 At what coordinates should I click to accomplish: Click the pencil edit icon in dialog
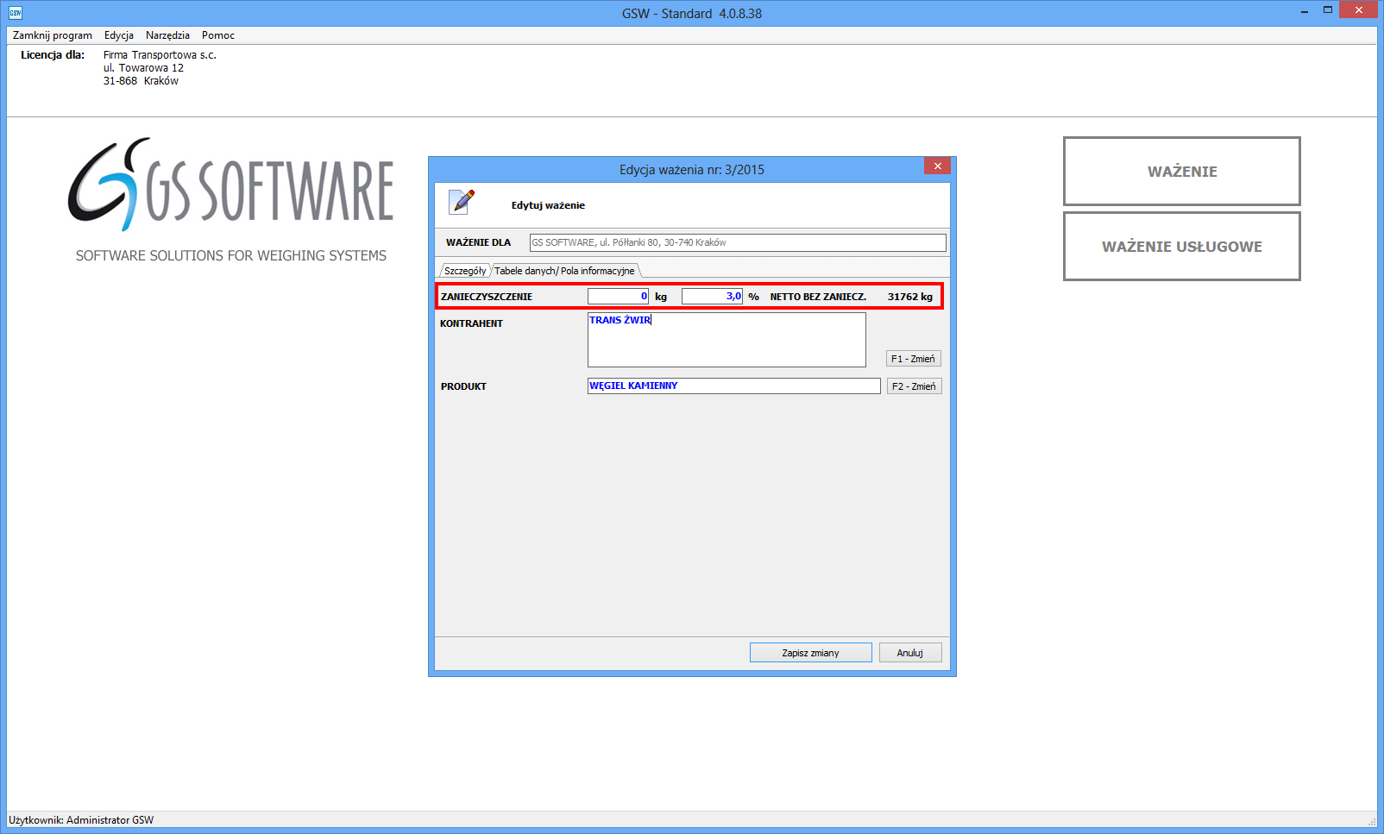tap(462, 202)
